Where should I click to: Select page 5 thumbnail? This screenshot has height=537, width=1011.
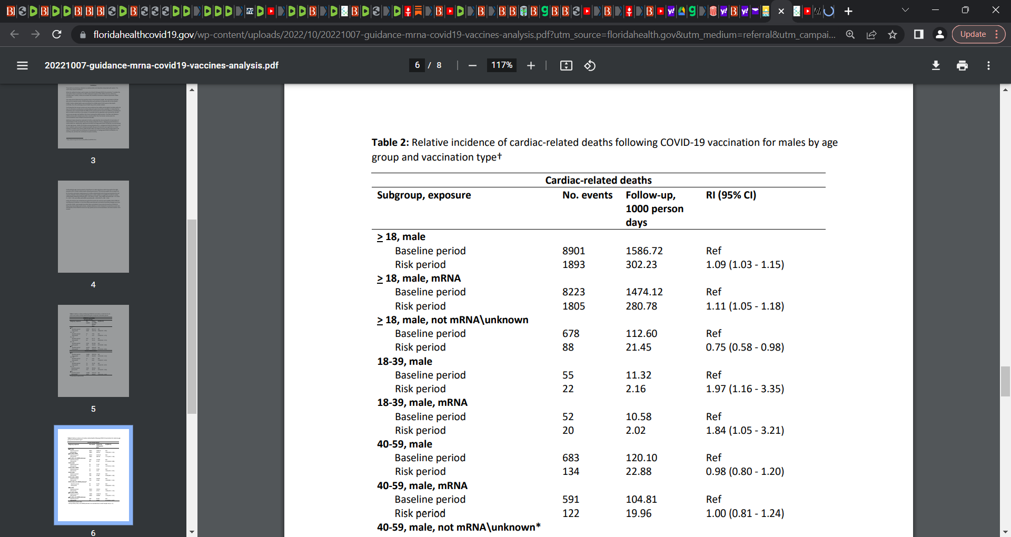93,351
